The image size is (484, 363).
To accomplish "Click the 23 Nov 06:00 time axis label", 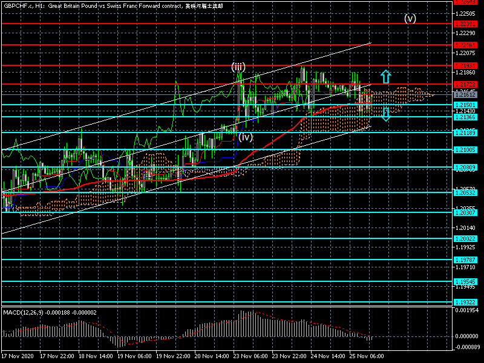I will coord(250,356).
